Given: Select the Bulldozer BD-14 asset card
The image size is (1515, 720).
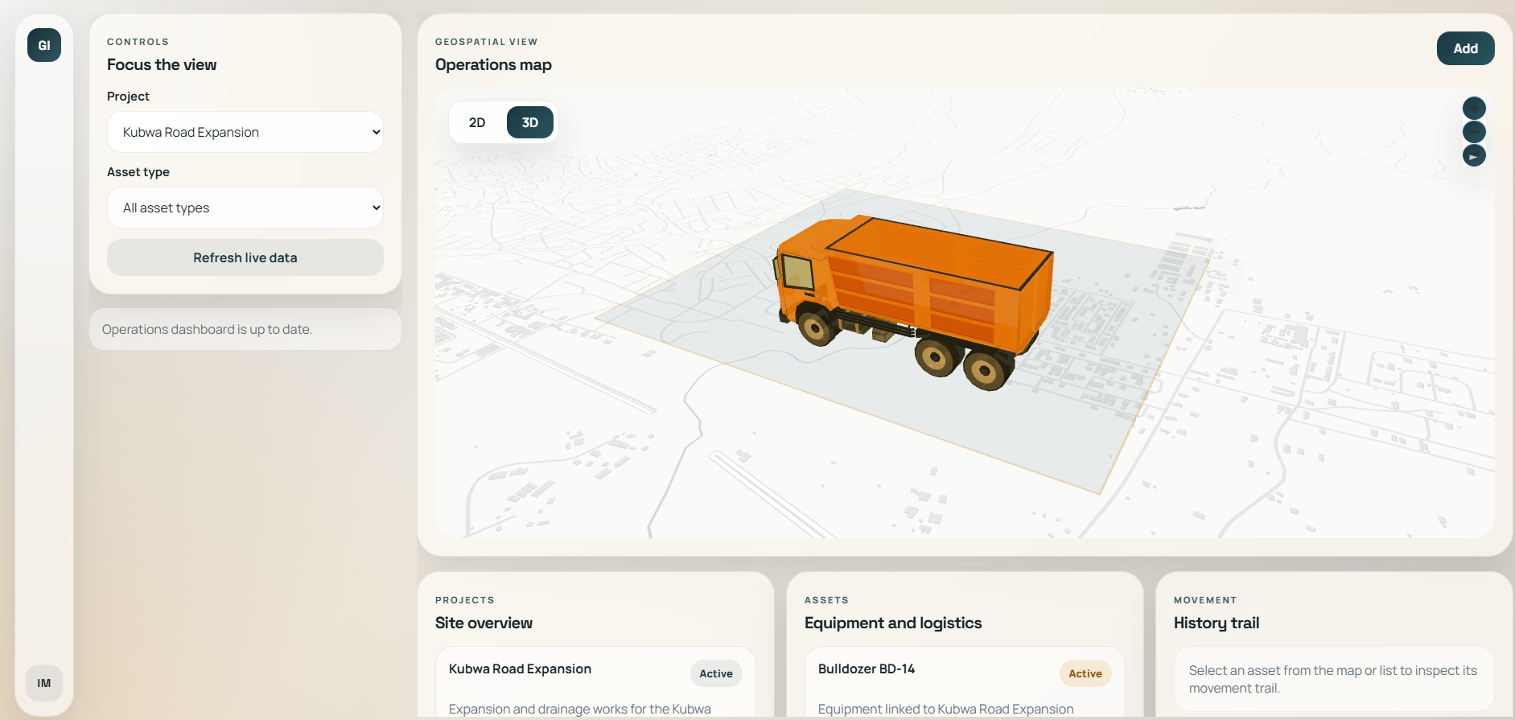Looking at the screenshot, I should [x=965, y=683].
